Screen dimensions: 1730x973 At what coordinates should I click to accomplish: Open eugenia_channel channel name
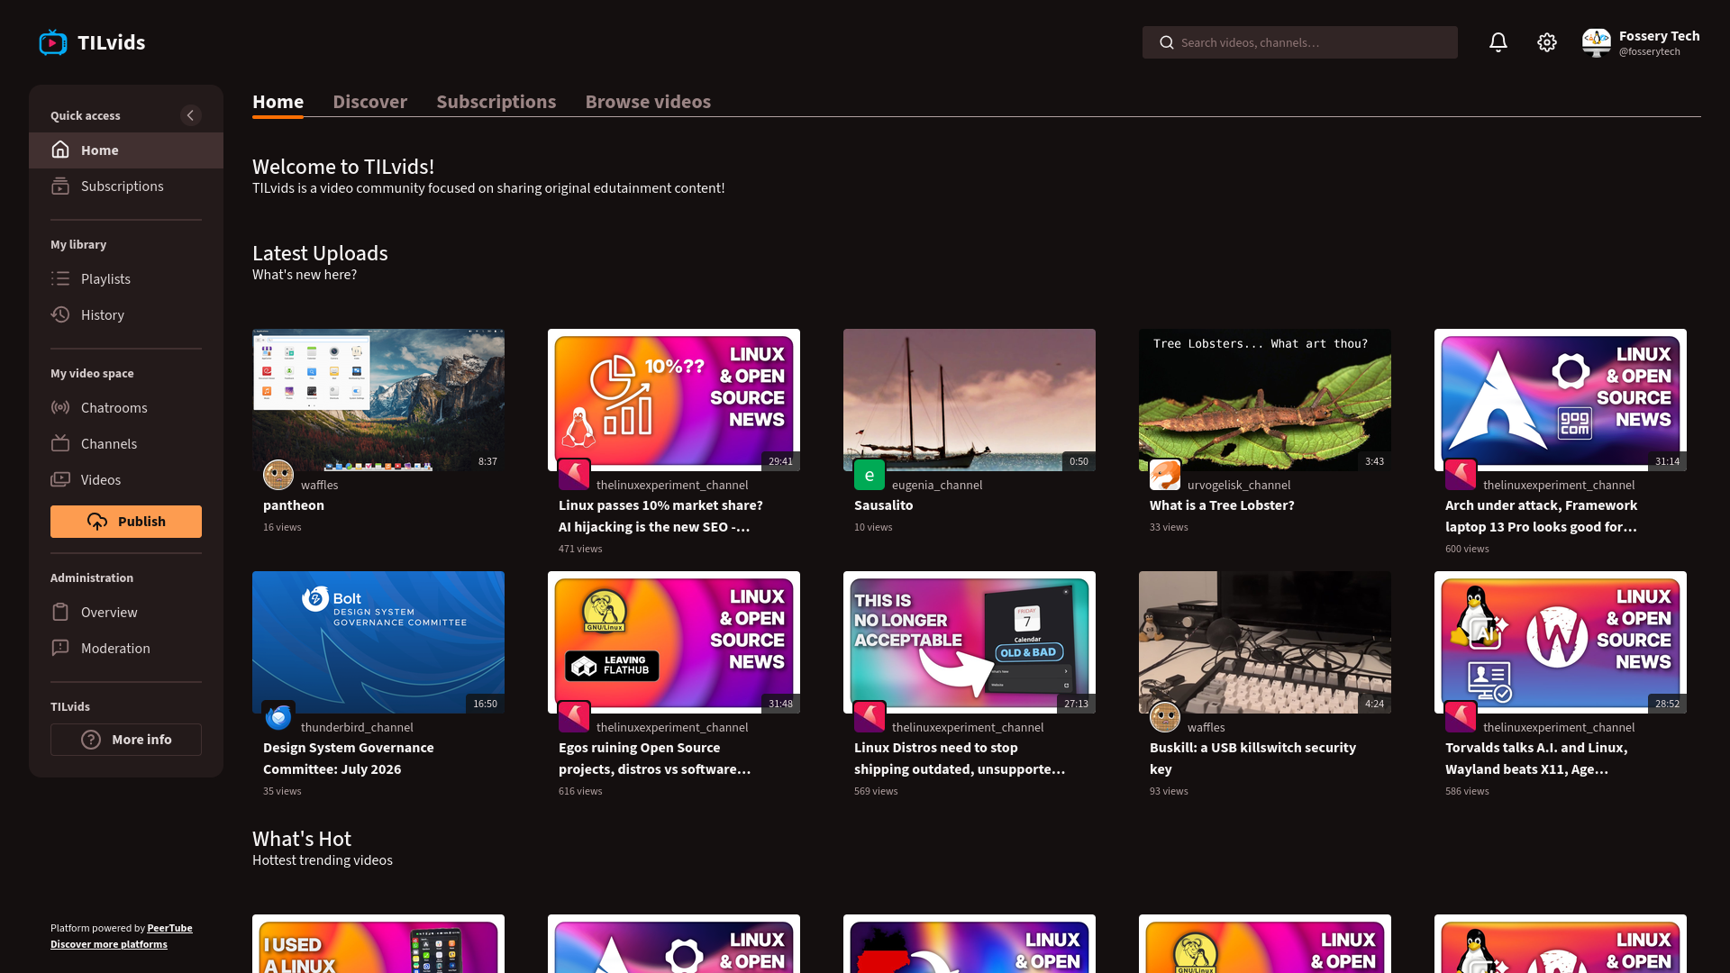pyautogui.click(x=937, y=485)
